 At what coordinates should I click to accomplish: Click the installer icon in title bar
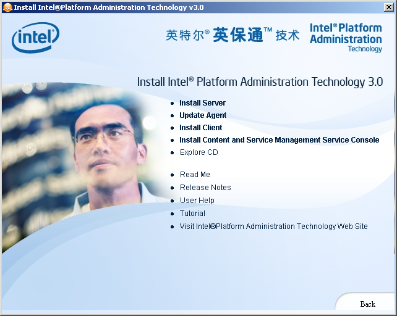(x=7, y=7)
